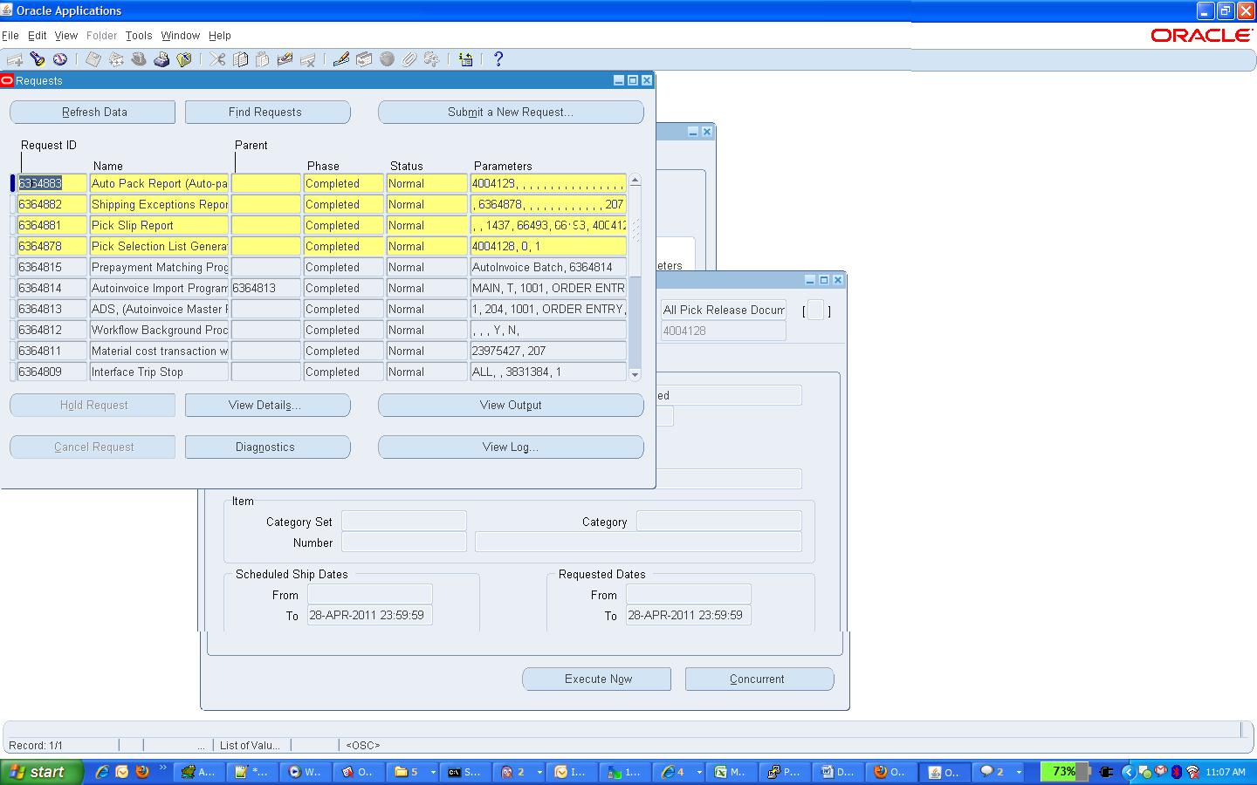This screenshot has width=1257, height=785.
Task: Click the Find flashlight toolbar icon
Action: coord(38,59)
